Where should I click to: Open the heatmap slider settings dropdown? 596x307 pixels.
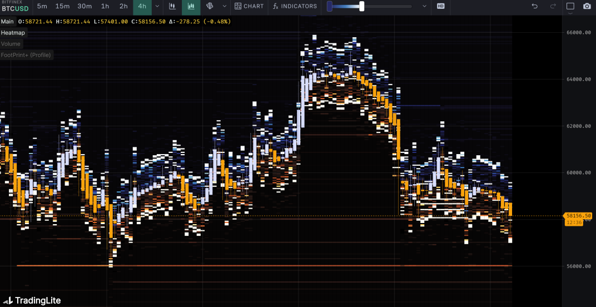click(425, 6)
